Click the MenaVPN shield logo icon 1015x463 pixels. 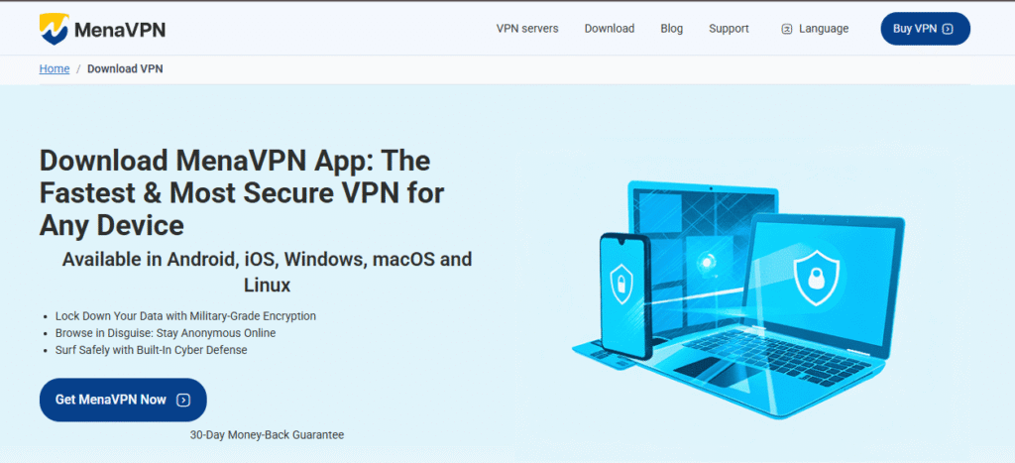[x=54, y=29]
